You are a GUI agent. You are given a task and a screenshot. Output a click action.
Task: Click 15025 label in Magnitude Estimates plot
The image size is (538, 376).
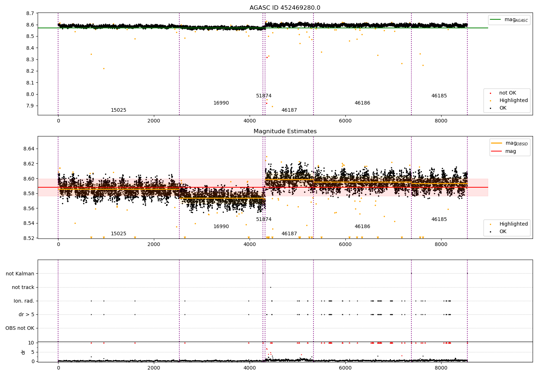tap(118, 234)
